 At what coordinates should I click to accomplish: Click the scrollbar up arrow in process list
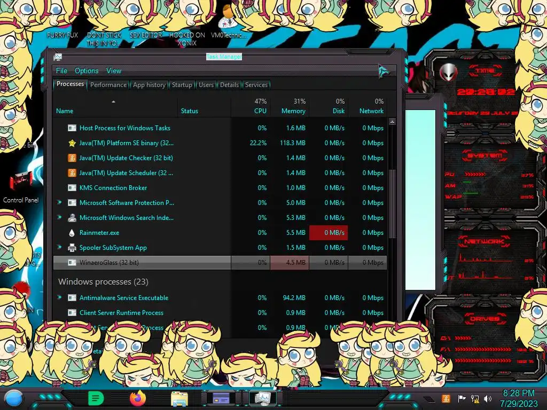click(392, 122)
